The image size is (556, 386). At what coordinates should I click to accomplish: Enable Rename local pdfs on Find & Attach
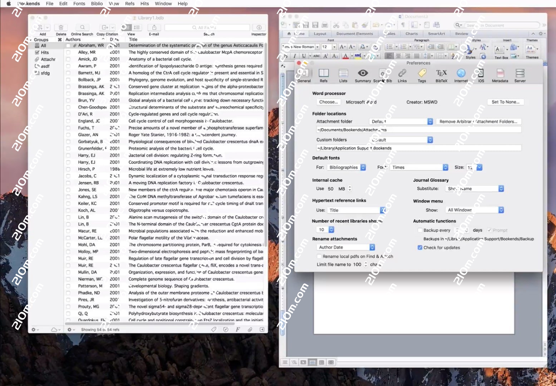[319, 257]
